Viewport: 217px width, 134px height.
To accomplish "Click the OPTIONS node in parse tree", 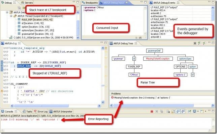I will 180,67.
